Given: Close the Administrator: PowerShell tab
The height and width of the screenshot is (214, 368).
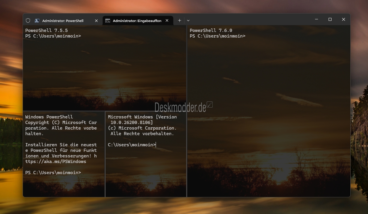Looking at the screenshot, I should coord(96,21).
